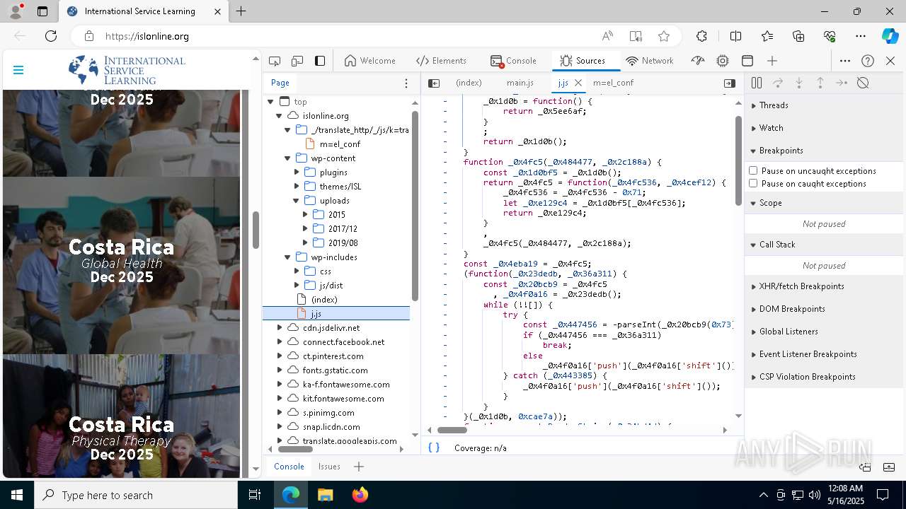906x509 pixels.
Task: Open File Explorer from taskbar
Action: click(325, 495)
